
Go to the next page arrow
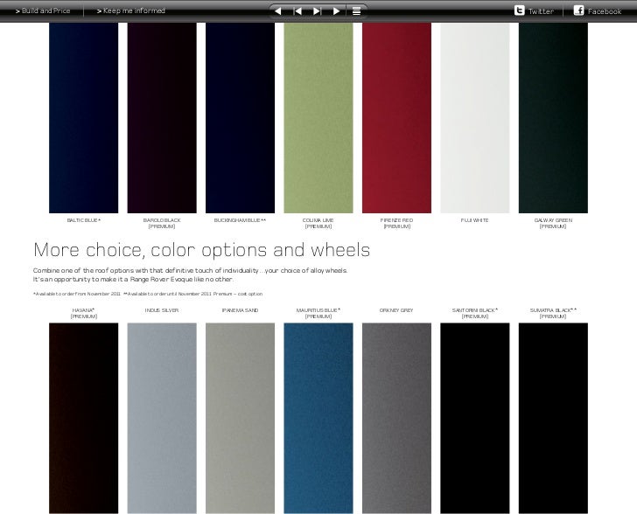pyautogui.click(x=336, y=11)
